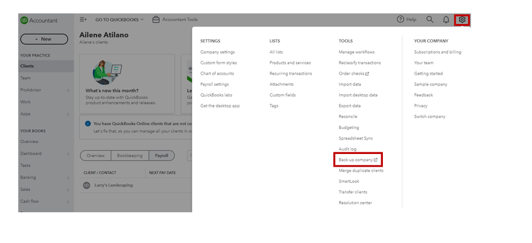Click the New button
532x243 pixels.
(44, 39)
